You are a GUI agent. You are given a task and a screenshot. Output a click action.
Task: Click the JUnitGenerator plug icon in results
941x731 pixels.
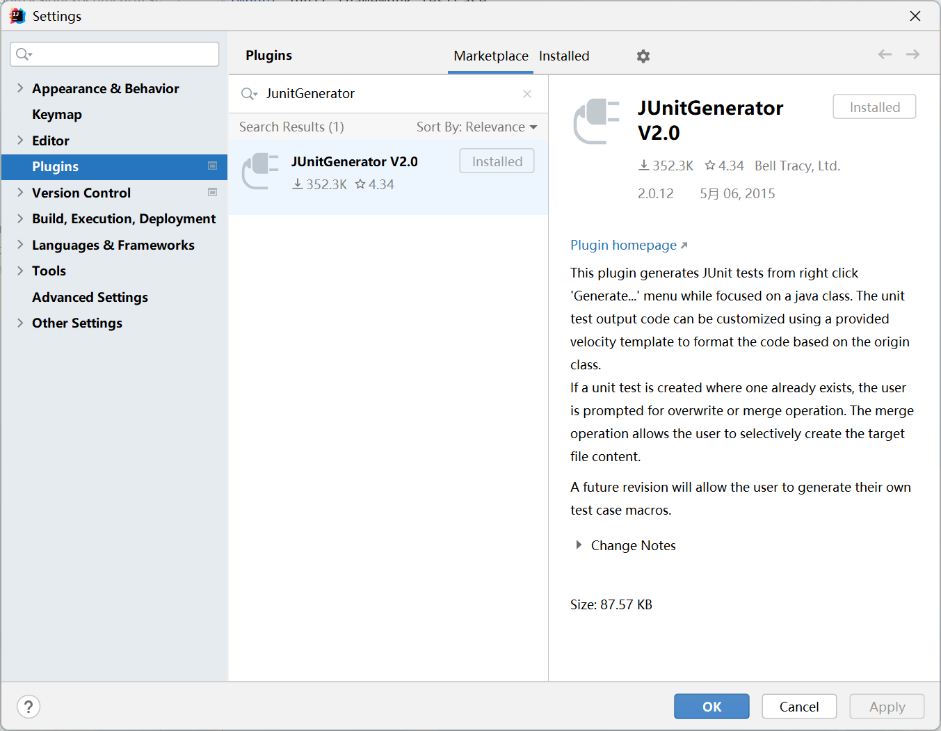[260, 171]
